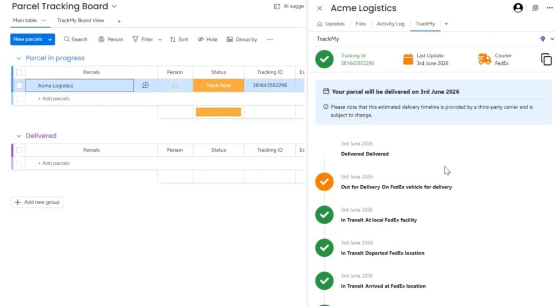Click the Add new group button
Screen dimensions: 555x306
tap(37, 202)
